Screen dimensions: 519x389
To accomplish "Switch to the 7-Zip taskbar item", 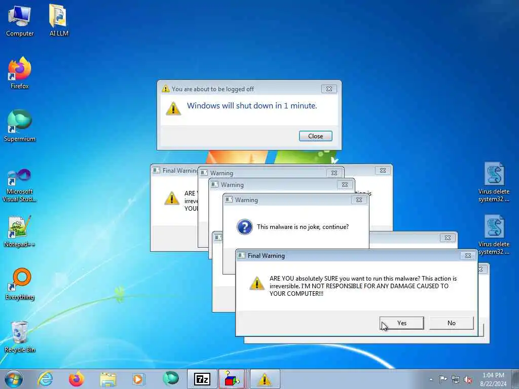I will 202,379.
